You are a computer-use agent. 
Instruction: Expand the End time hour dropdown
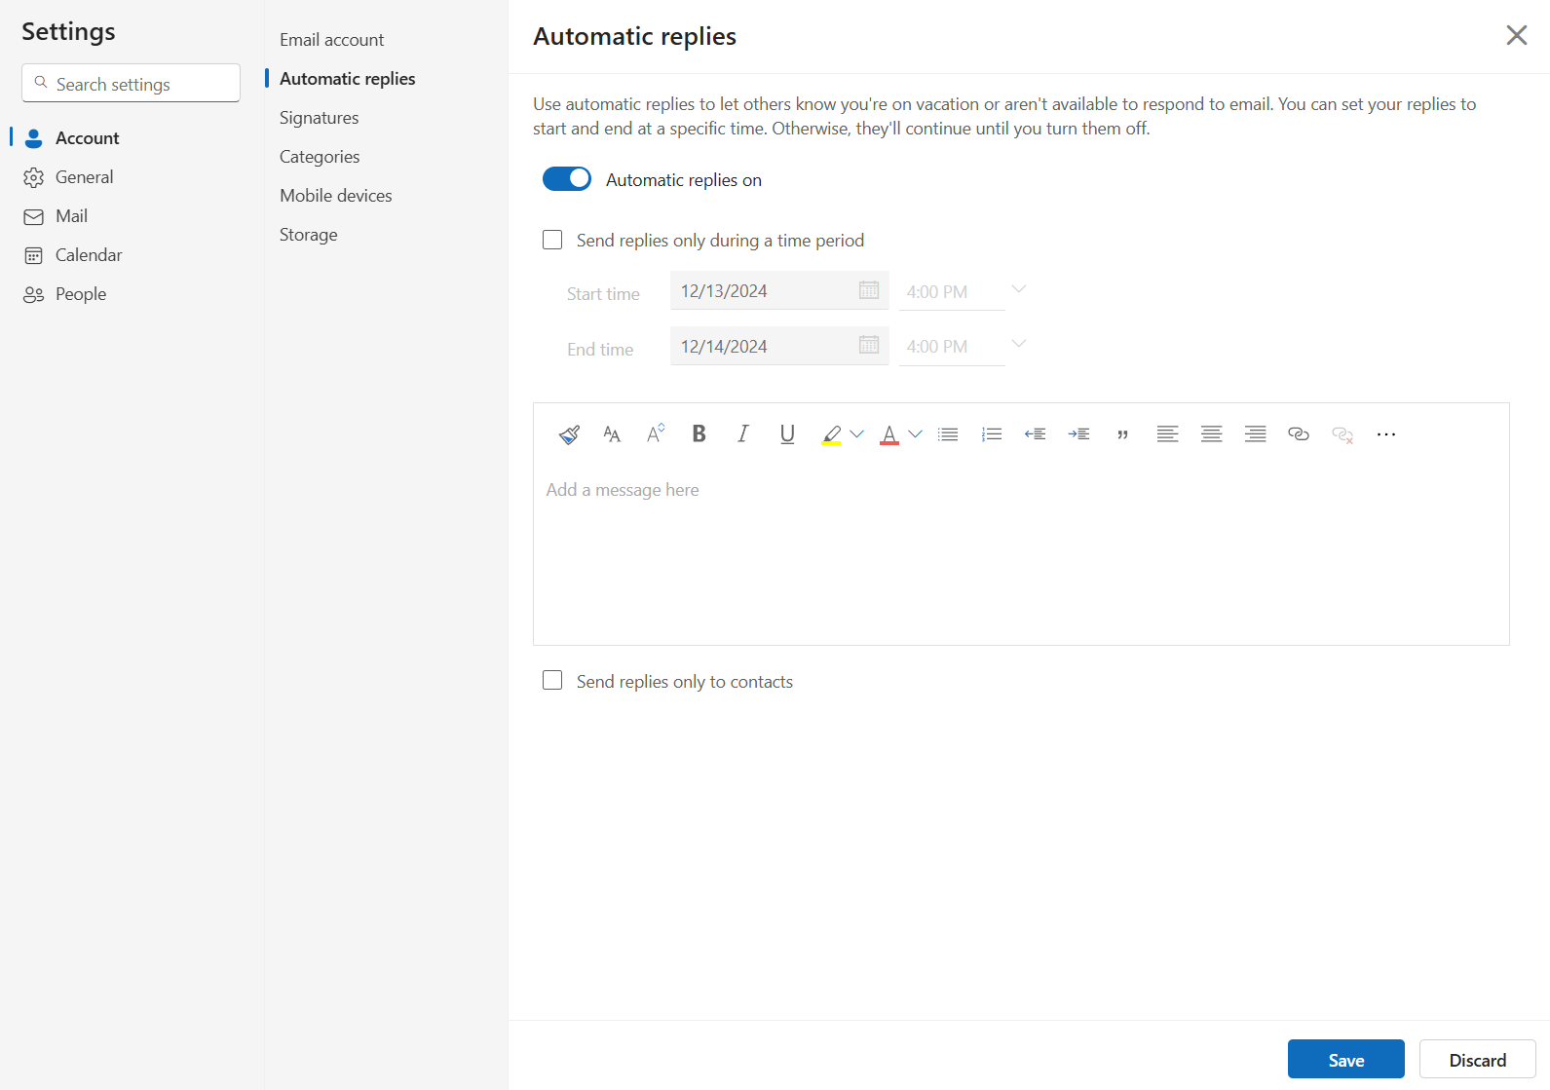(x=1019, y=344)
